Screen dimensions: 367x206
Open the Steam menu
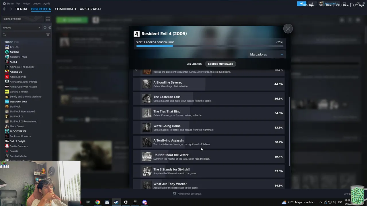click(8, 3)
